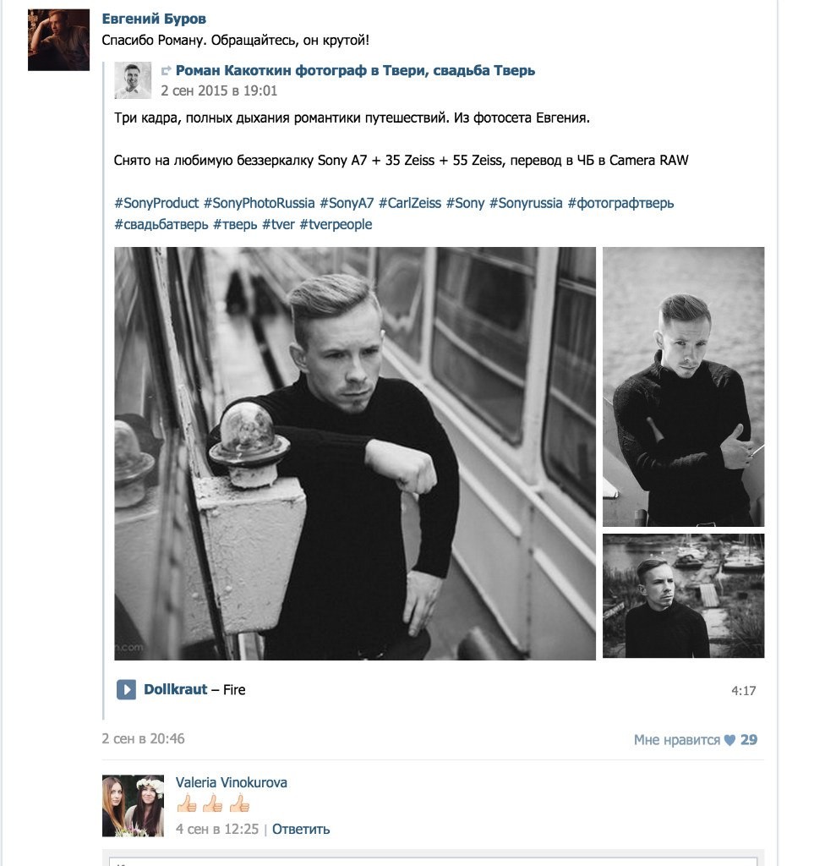This screenshot has height=866, width=825.
Task: Open the large train photo
Action: (x=355, y=453)
